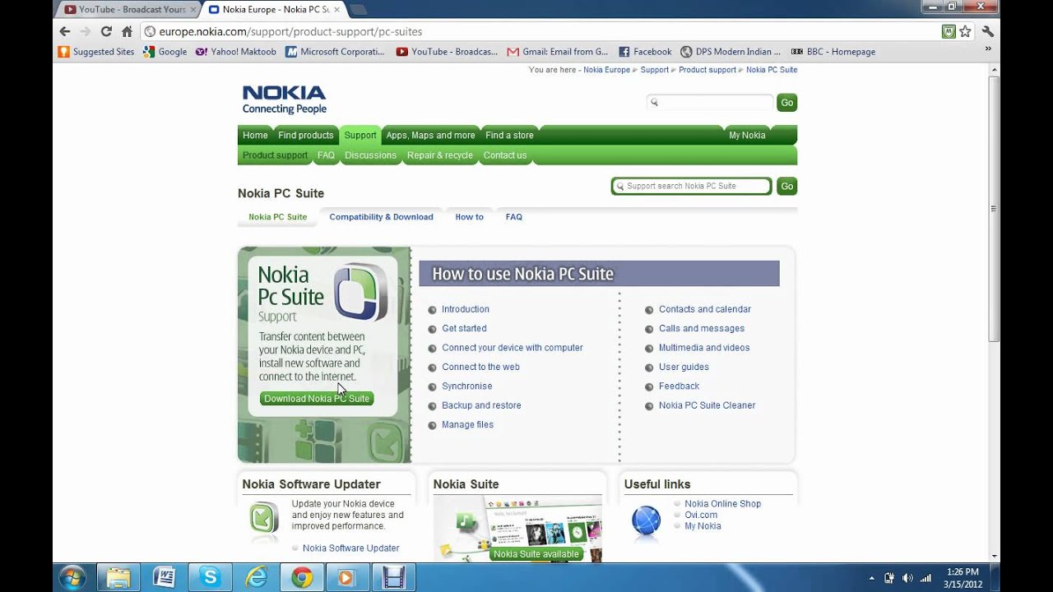1053x592 pixels.
Task: Open the User guides link
Action: point(684,367)
